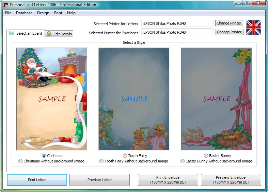Select the Tooth Fairy radio button
The image size is (268, 192).
125,156
